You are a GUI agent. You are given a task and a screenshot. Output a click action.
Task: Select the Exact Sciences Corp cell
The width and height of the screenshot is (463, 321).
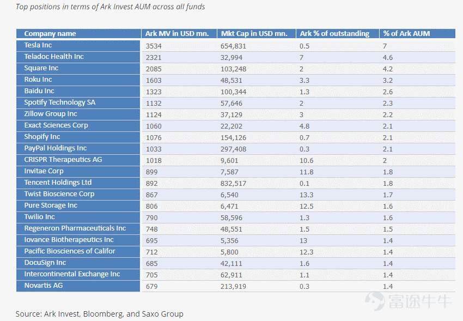(x=78, y=125)
